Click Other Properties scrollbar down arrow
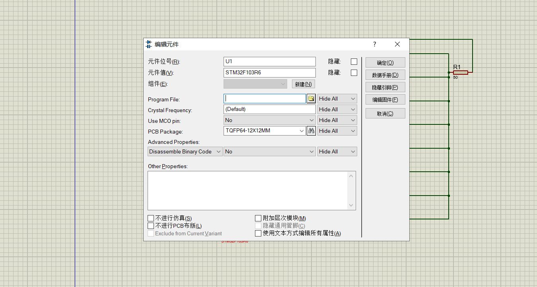Viewport: 537px width, 287px height. (351, 205)
